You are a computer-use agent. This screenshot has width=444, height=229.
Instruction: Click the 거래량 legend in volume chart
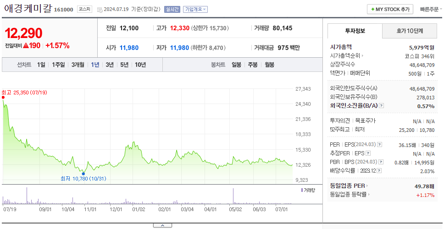(308, 190)
